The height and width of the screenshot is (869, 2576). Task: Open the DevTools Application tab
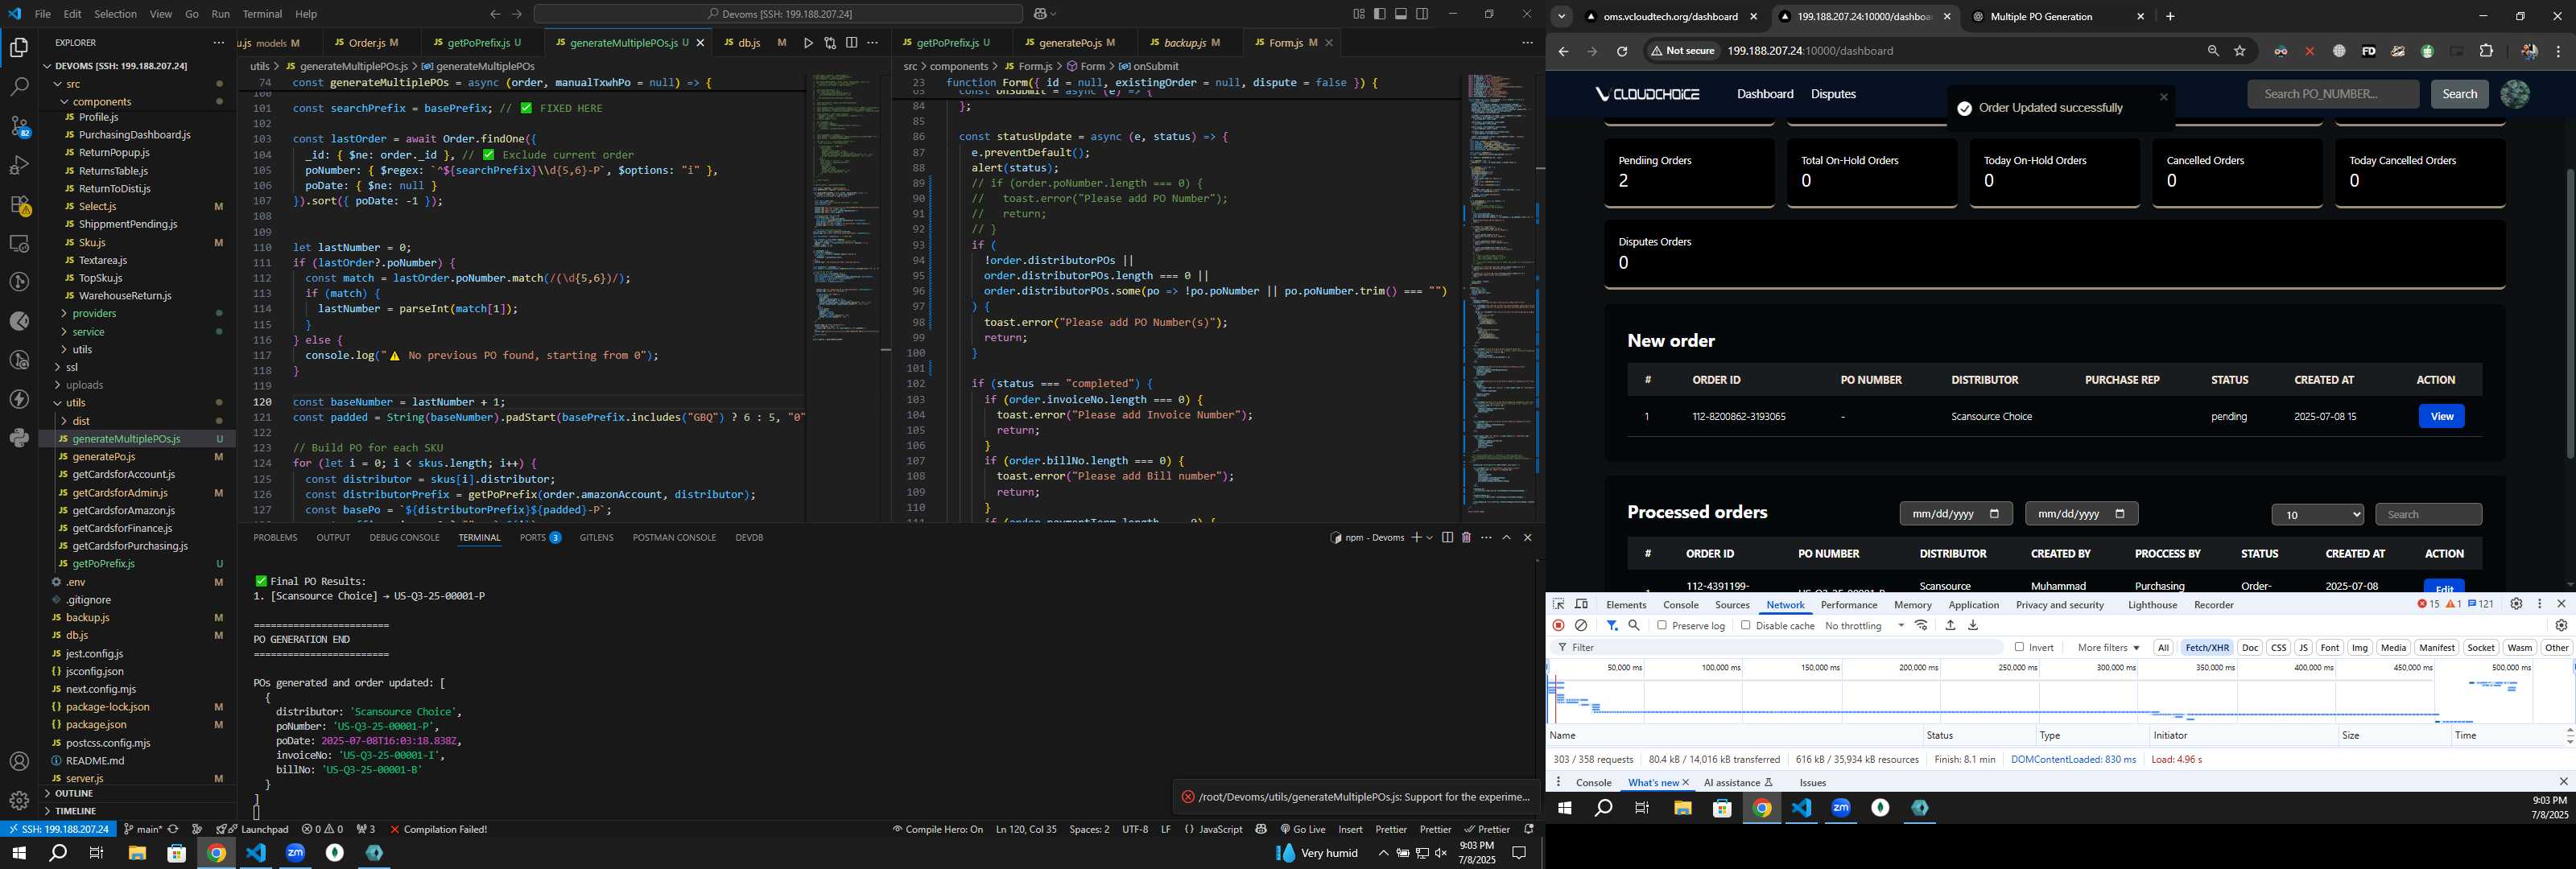pos(1973,604)
